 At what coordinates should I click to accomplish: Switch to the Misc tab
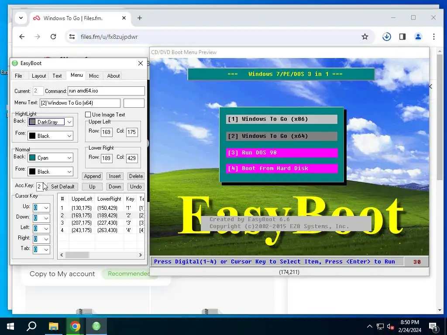pos(94,76)
